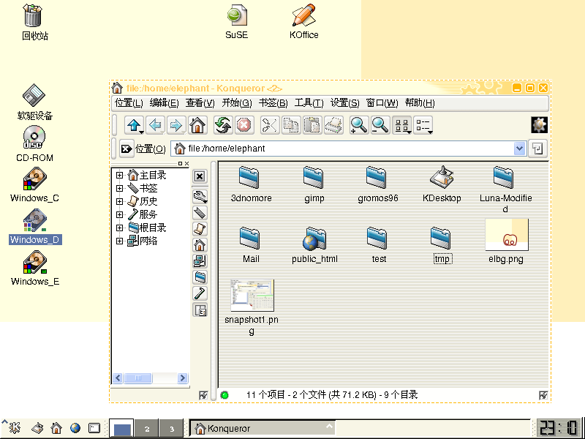Open sidebar network tab icon

click(200, 261)
